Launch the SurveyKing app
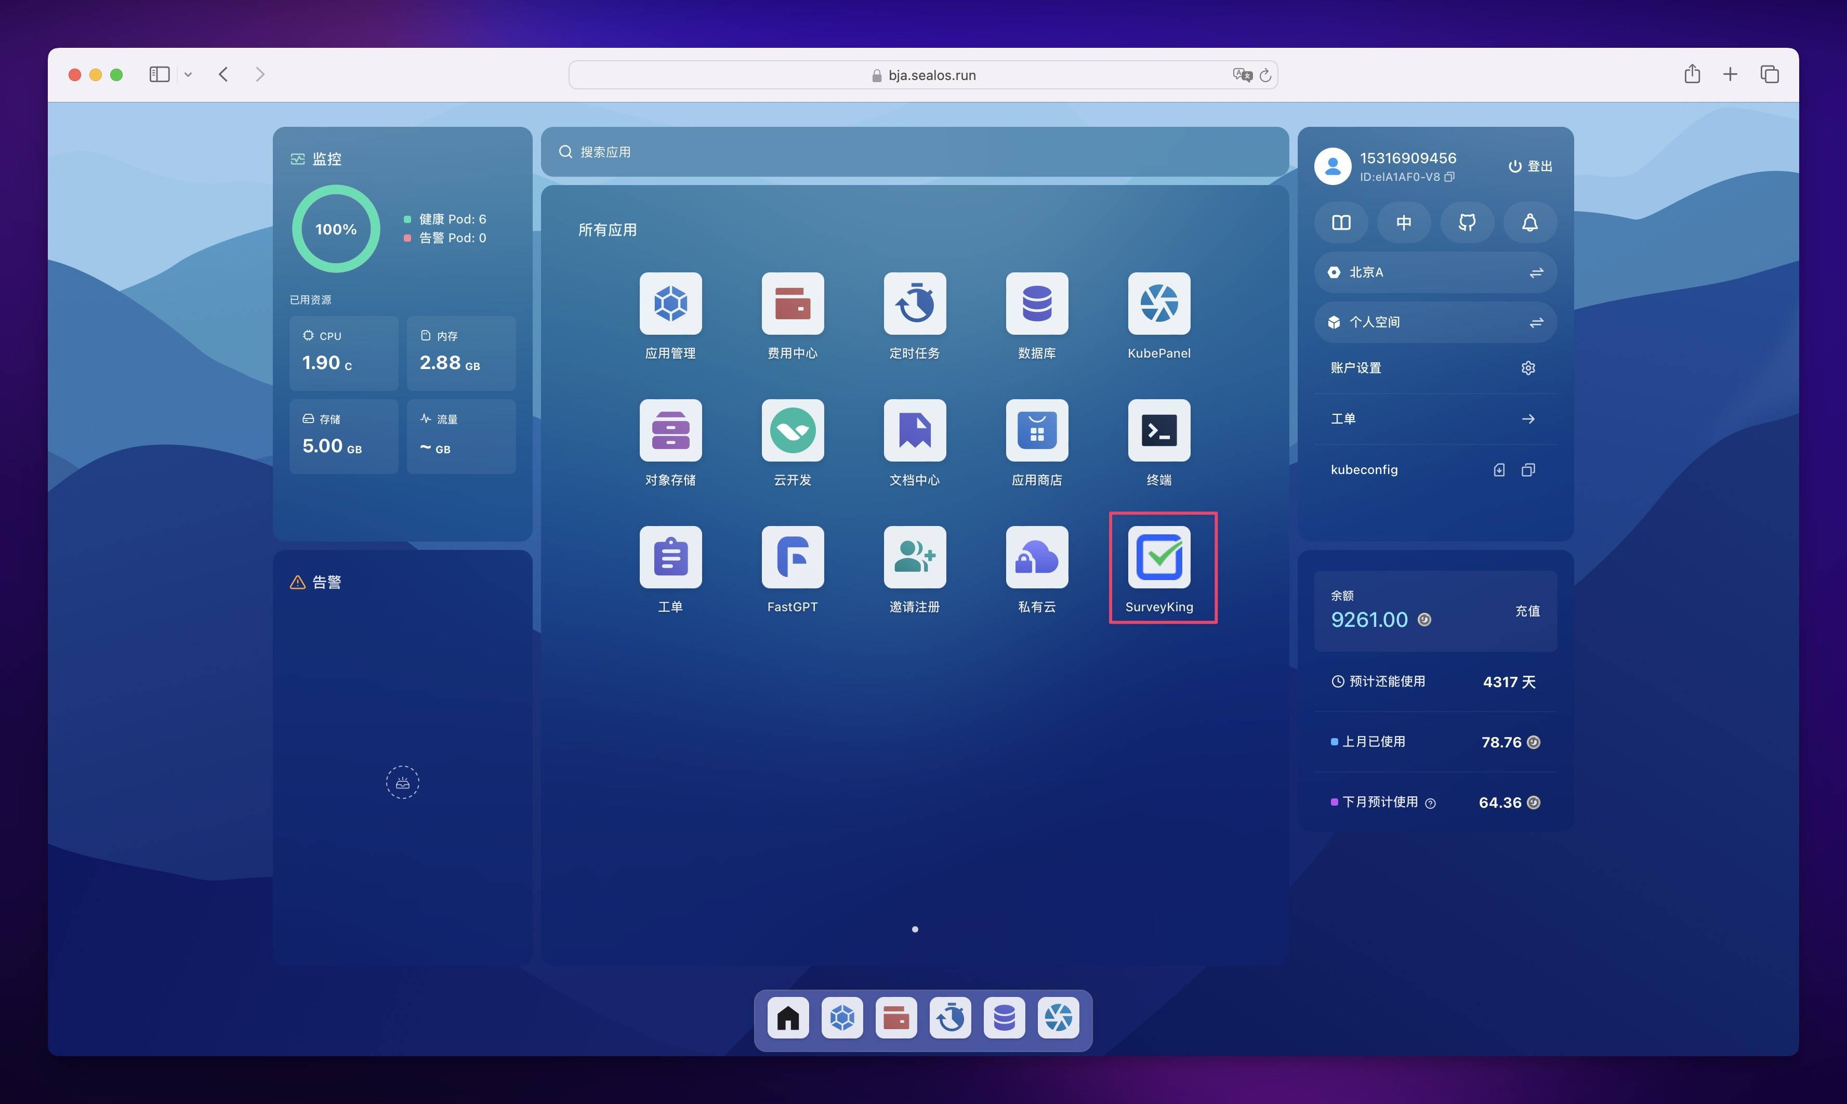 click(x=1159, y=557)
